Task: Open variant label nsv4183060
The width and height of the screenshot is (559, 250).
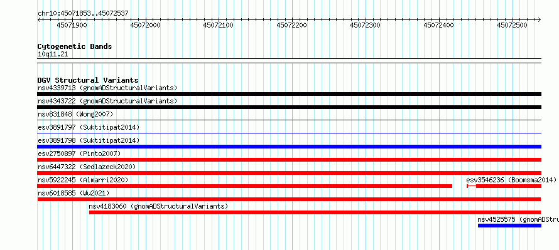Action: pos(158,206)
